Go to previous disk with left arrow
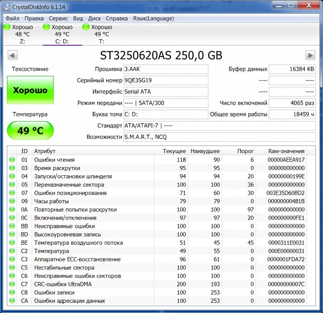 coord(13,55)
